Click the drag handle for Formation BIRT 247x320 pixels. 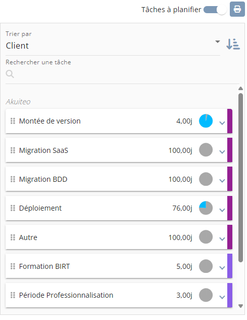(13, 266)
